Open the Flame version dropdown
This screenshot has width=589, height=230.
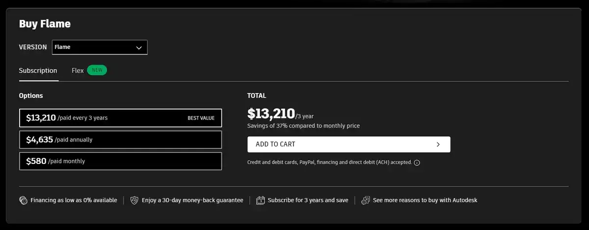[100, 47]
